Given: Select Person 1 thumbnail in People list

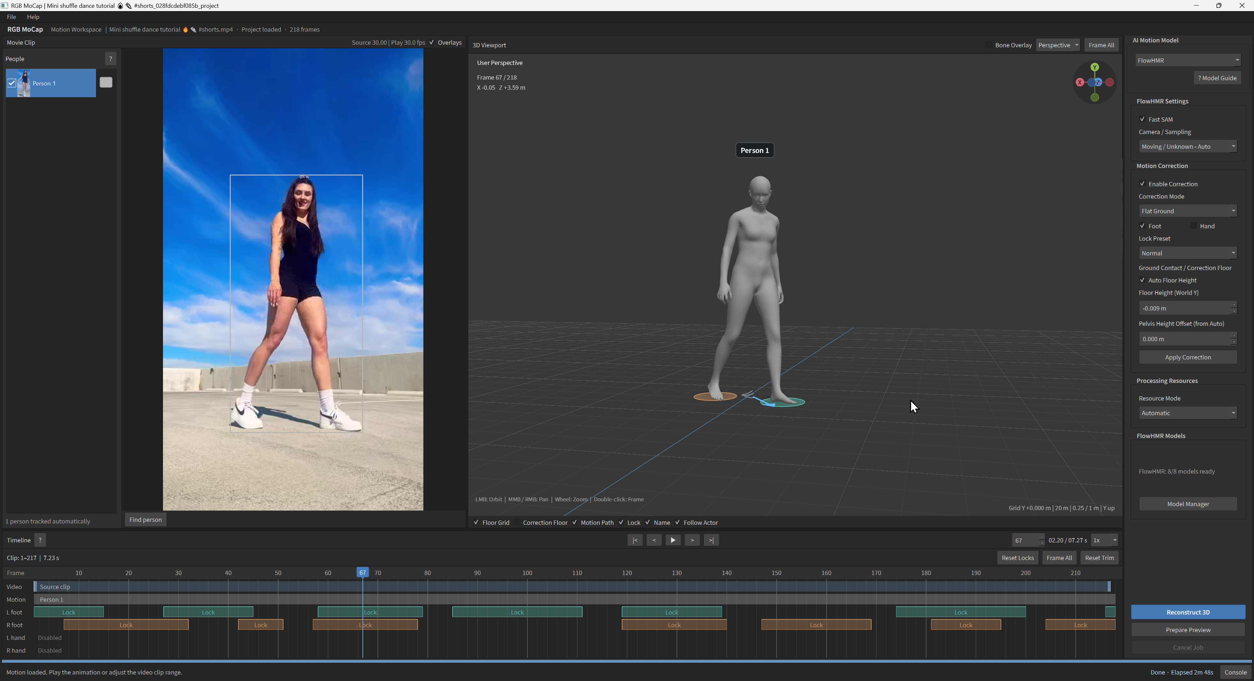Looking at the screenshot, I should (x=24, y=83).
